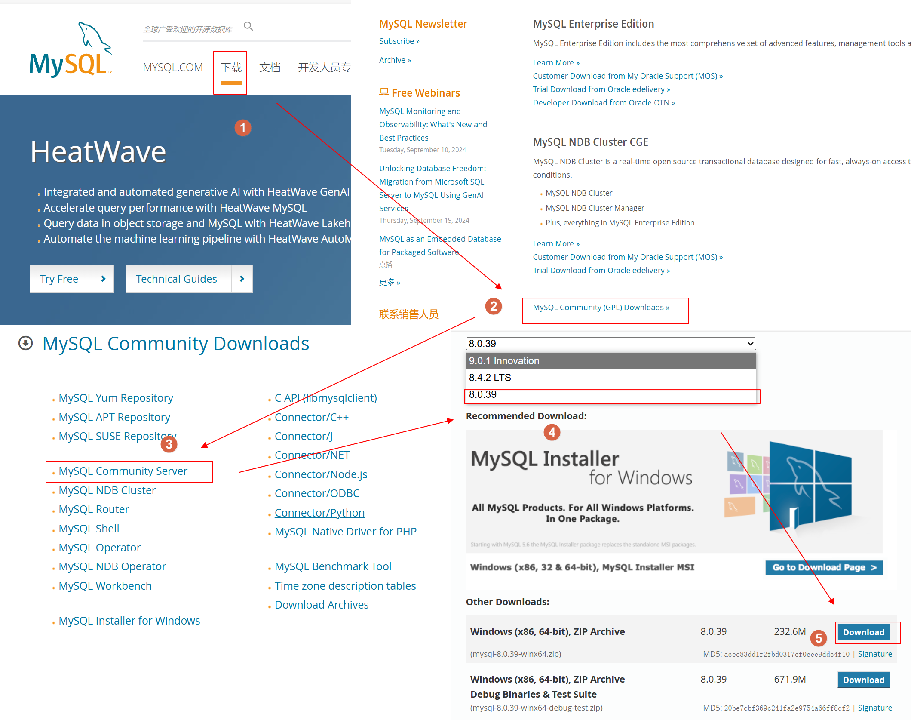Open MySQL Community Server link
Screen dimensions: 911x720
(123, 471)
